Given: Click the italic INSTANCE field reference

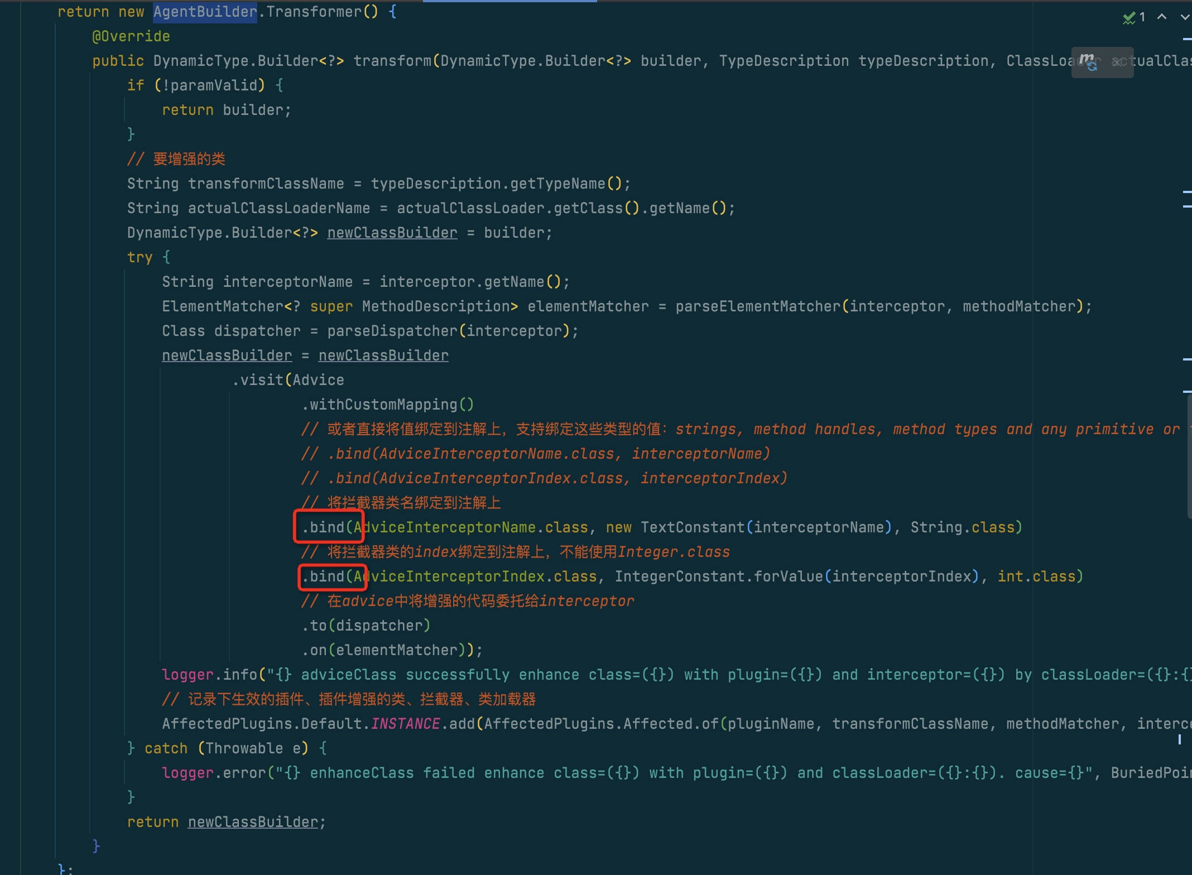Looking at the screenshot, I should 406,723.
